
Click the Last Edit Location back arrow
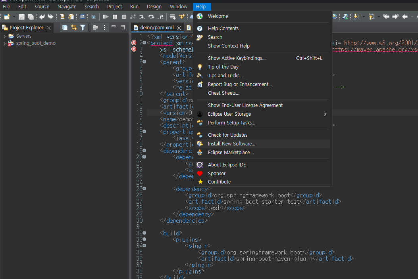(x=386, y=17)
